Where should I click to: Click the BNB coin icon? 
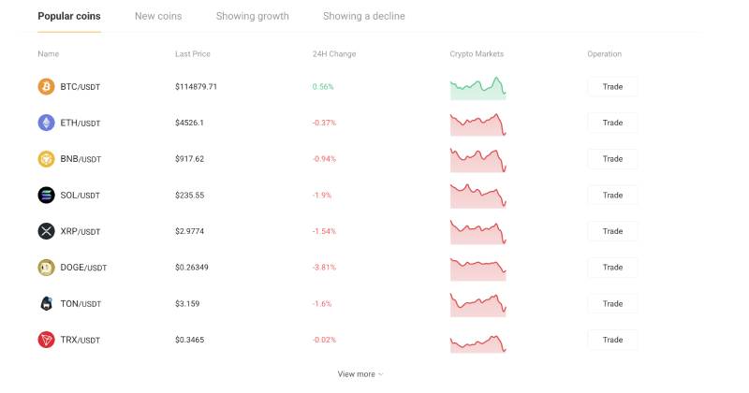[x=46, y=159]
